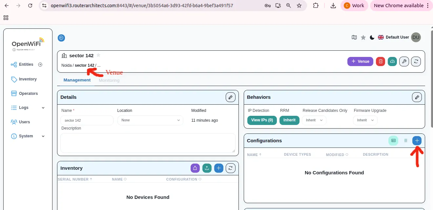Click the red delete venue trash icon
This screenshot has height=210, width=433.
coord(380,61)
